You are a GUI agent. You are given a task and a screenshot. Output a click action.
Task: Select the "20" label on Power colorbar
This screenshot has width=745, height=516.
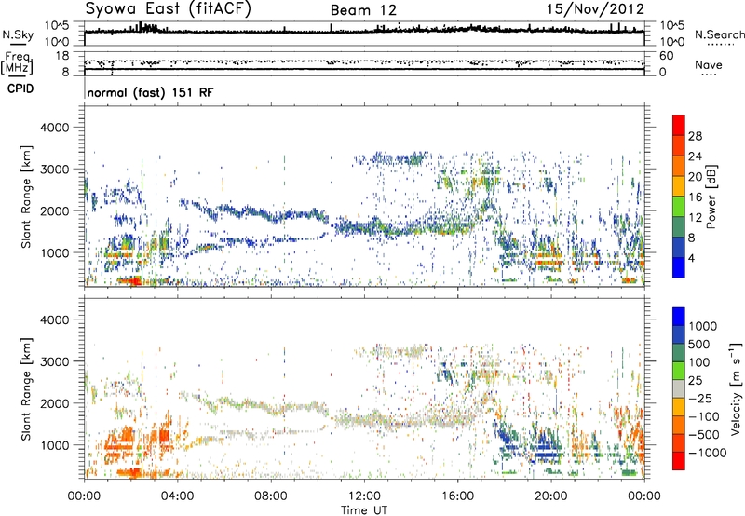[x=695, y=177]
